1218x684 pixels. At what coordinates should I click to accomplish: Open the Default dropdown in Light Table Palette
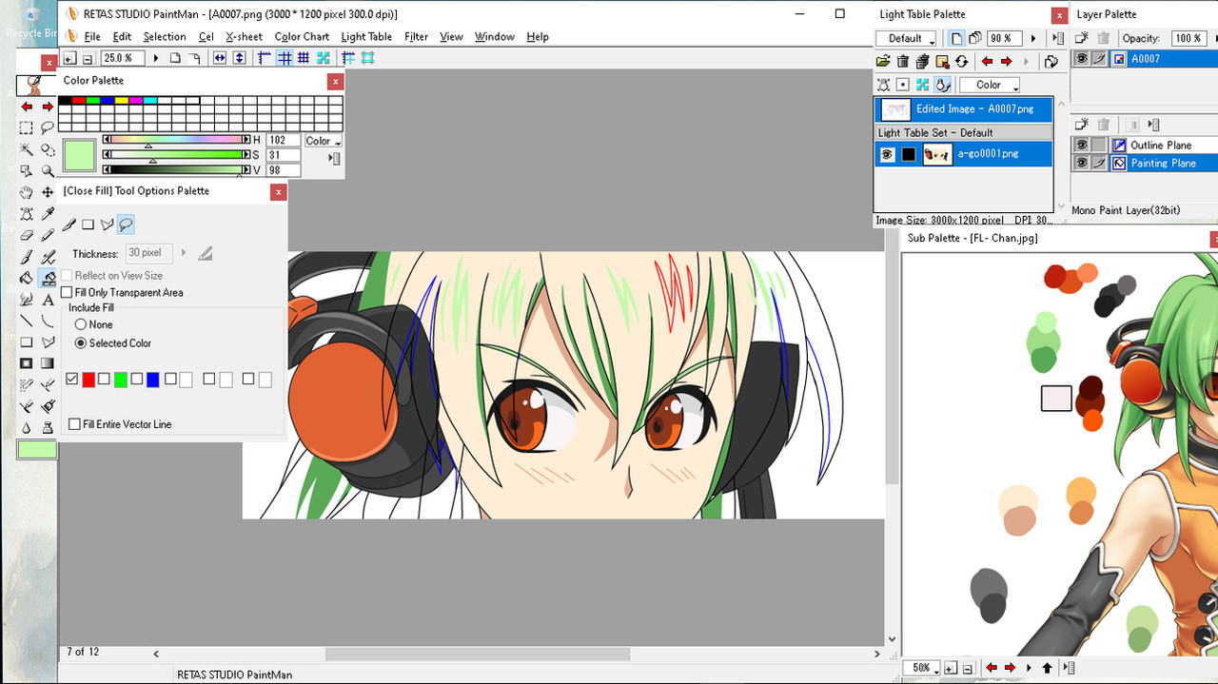pyautogui.click(x=907, y=39)
